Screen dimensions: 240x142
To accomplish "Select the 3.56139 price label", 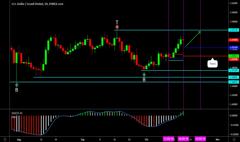I will coord(234,30).
